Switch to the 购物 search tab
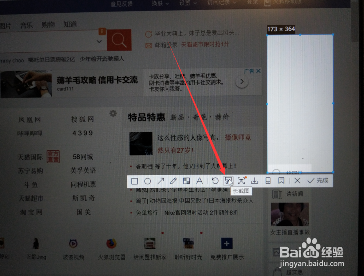The height and width of the screenshot is (276, 364). point(48,25)
